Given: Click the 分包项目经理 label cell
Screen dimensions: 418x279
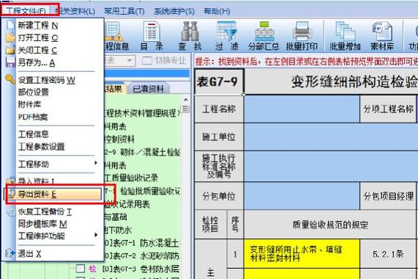Looking at the screenshot, I should pos(388,196).
